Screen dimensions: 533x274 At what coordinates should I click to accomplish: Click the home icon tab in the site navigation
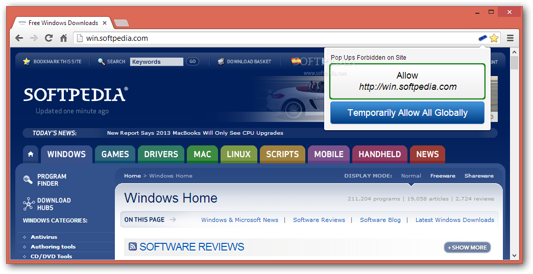[31, 154]
